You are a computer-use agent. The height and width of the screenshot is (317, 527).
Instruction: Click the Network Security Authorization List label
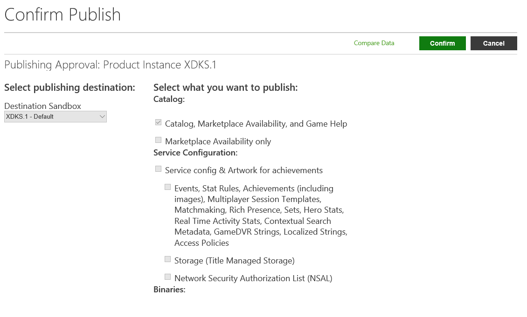[253, 278]
